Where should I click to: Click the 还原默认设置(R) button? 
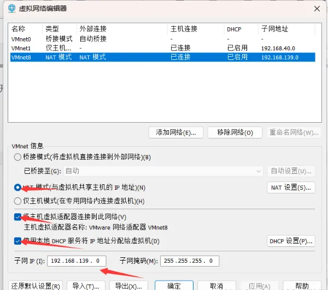tap(36, 286)
